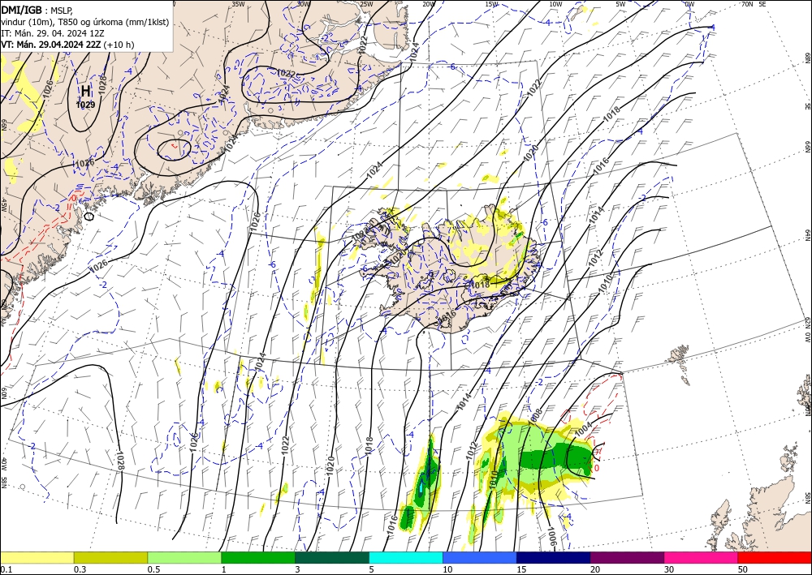Select the 'IT: Mán. 29. 04. 2024 12Z' line
The width and height of the screenshot is (812, 575).
click(x=52, y=33)
